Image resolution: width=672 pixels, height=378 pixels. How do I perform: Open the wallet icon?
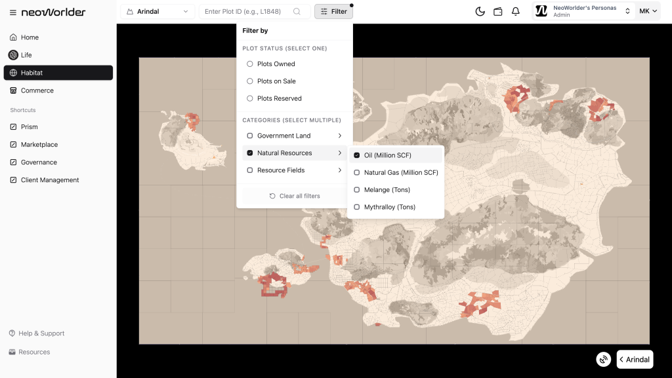tap(497, 12)
